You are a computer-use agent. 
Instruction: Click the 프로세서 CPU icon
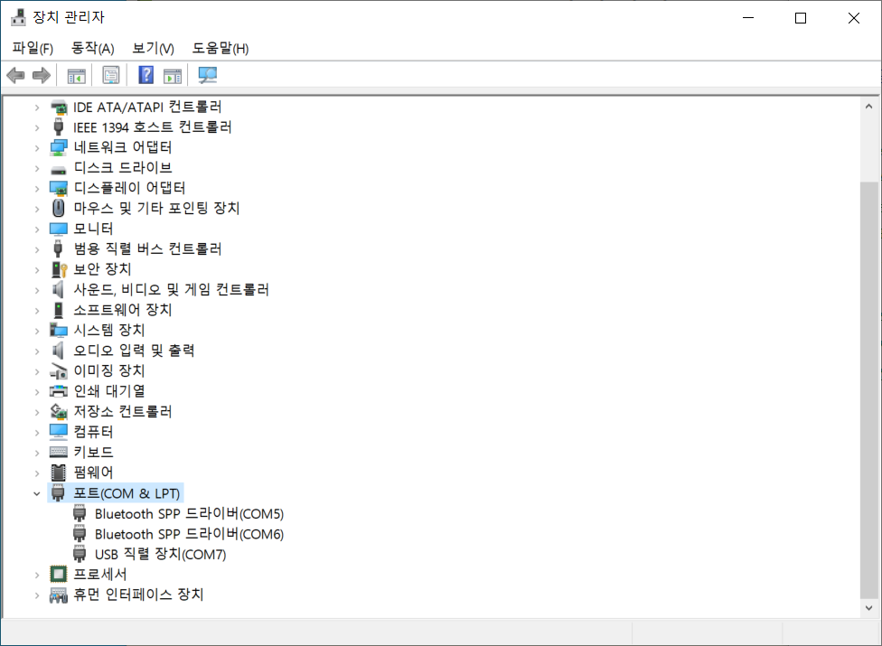[59, 574]
